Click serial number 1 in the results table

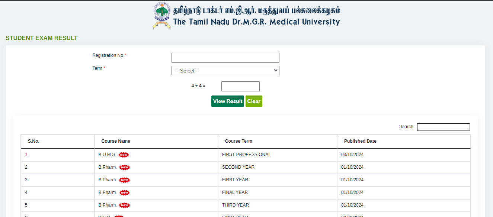click(x=26, y=155)
